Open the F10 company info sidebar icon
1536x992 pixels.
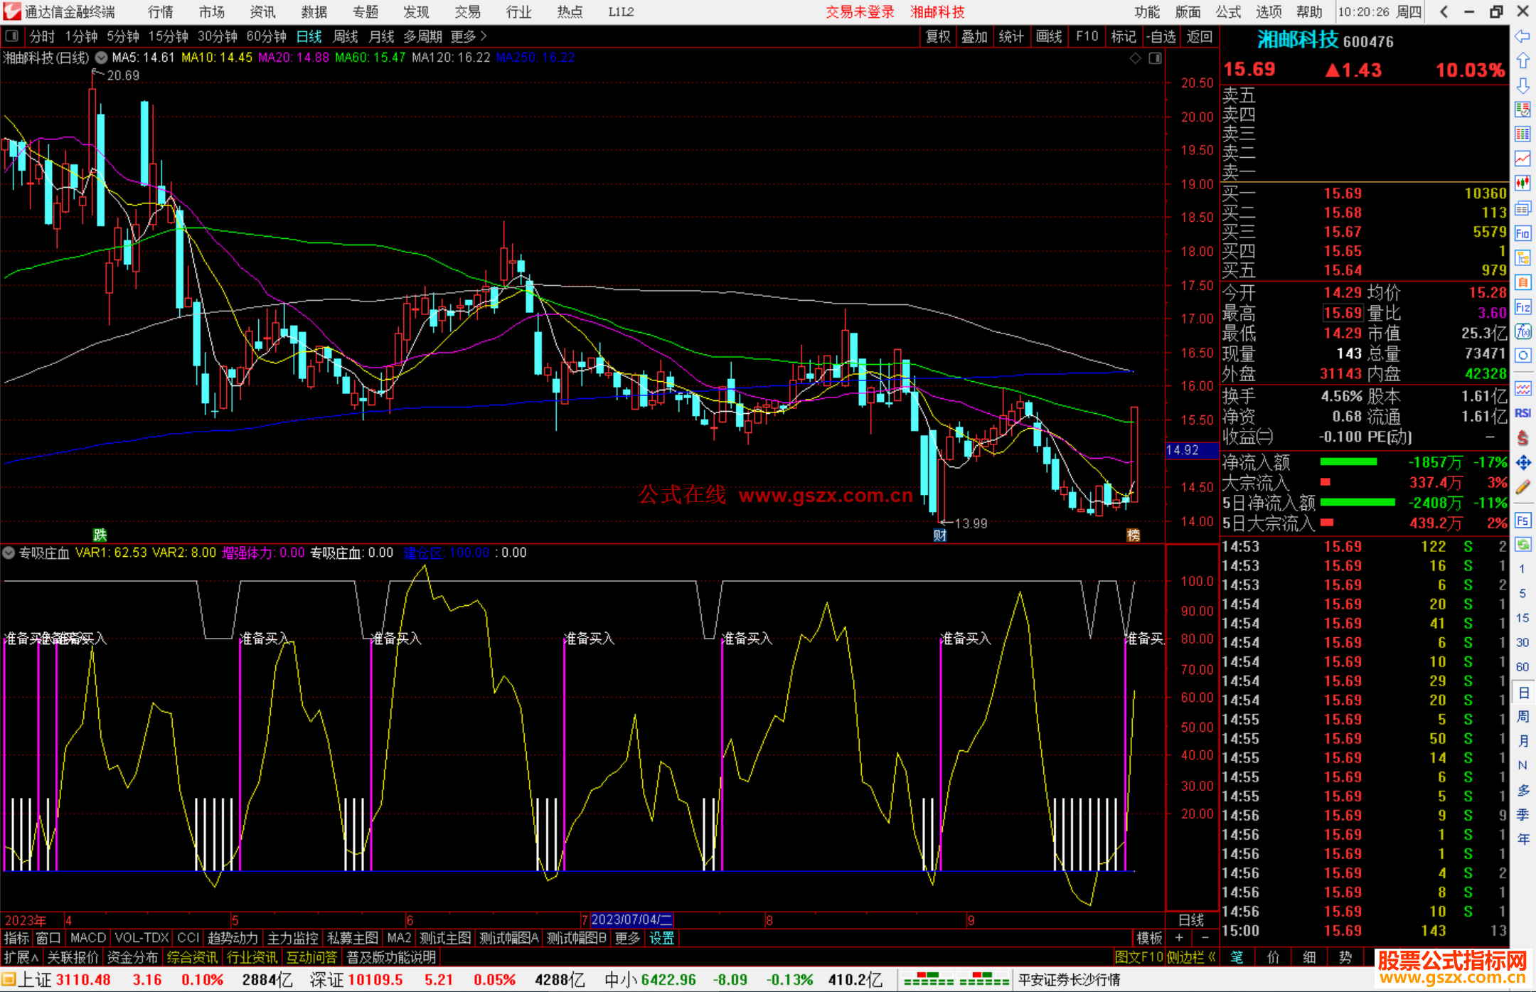(x=1522, y=234)
